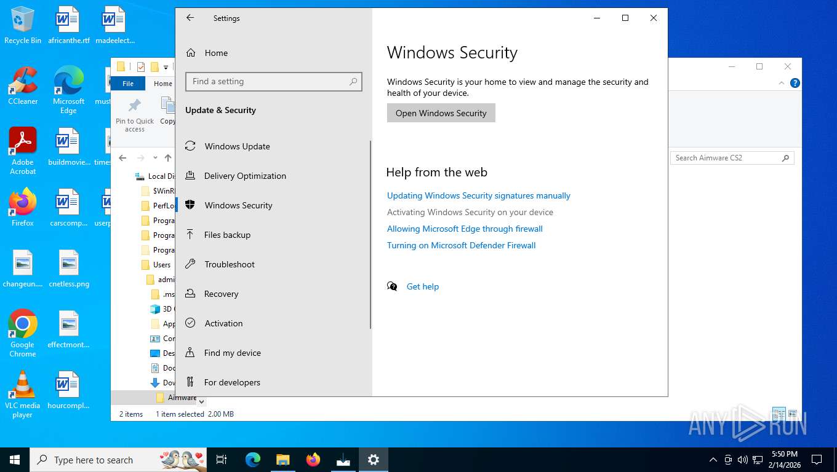Screen dimensions: 837x472
Task: Open Windows Start menu
Action: click(15, 460)
